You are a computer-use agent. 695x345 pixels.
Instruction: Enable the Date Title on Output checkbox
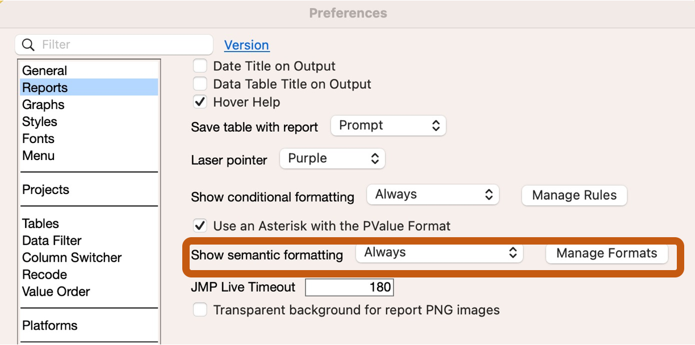[200, 65]
